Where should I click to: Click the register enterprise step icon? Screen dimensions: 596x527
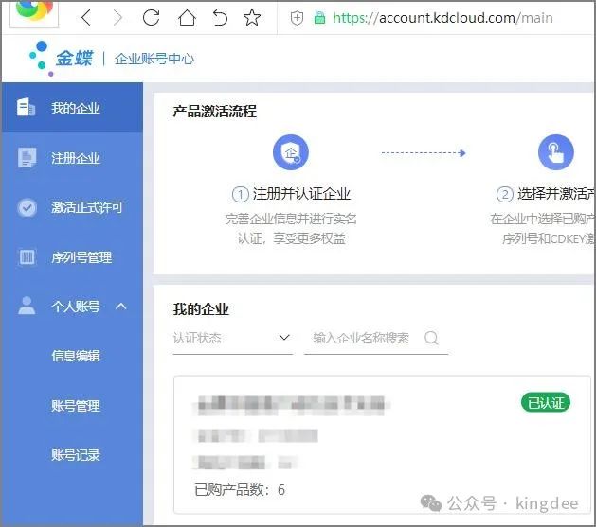coord(291,151)
